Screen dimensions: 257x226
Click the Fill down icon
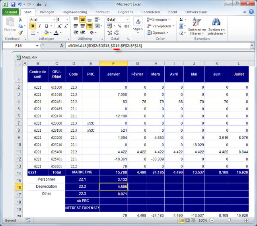pyautogui.click(x=181, y=26)
